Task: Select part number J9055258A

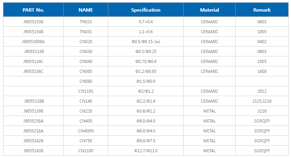Action: point(33,121)
